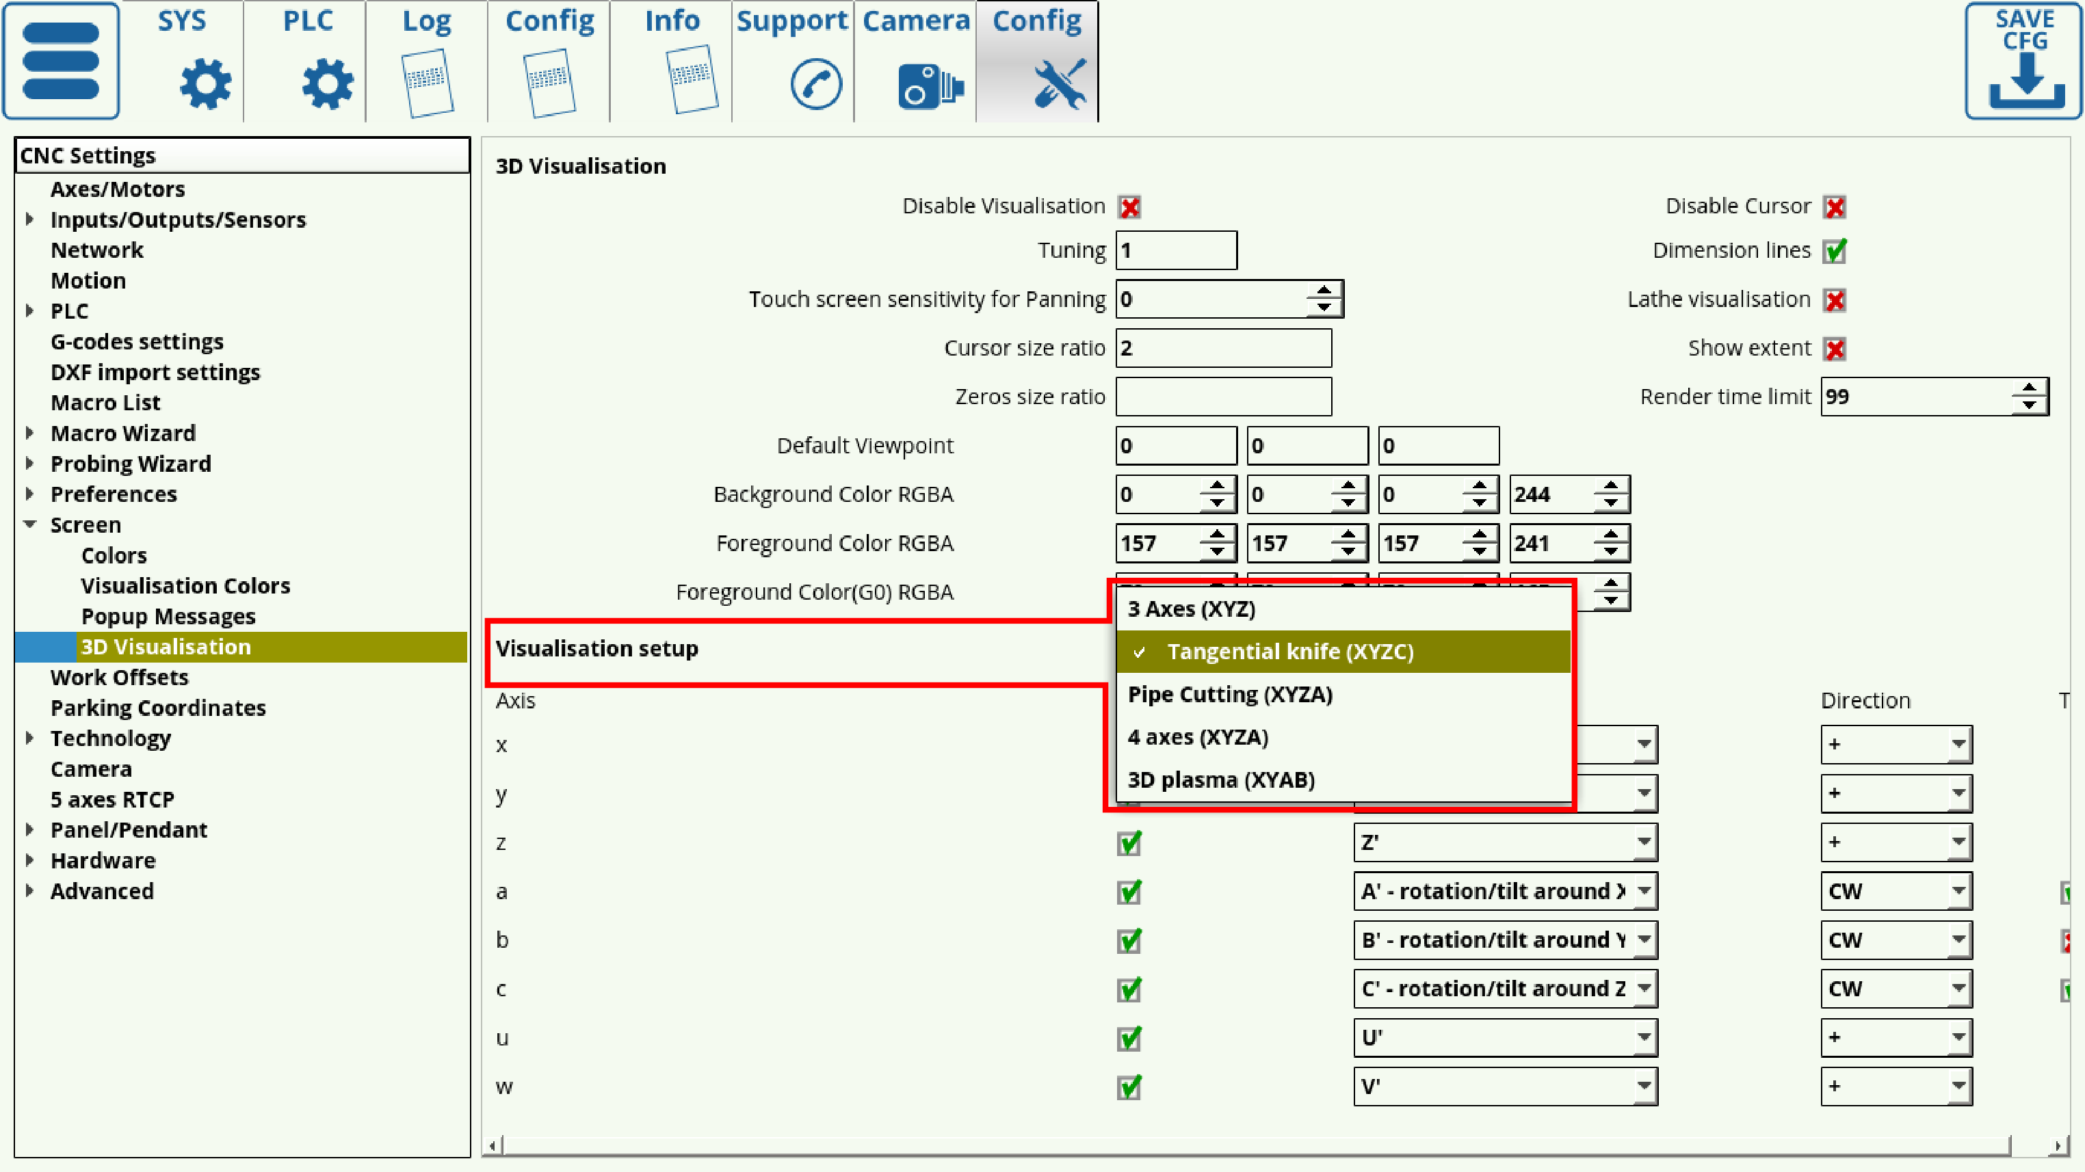Toggle the Dimension lines checkbox
The image size is (2085, 1172).
coord(1834,251)
